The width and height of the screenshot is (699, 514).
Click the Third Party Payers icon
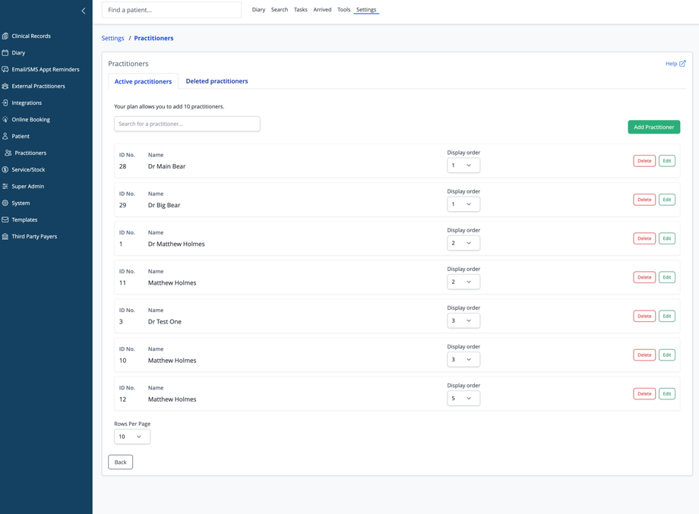click(5, 236)
